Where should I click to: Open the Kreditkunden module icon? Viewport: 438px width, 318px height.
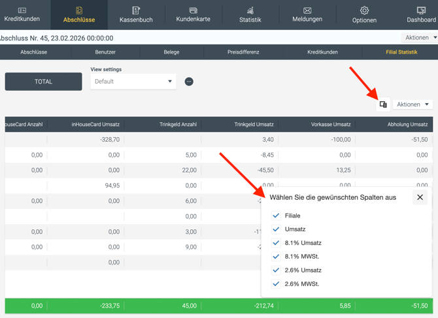(22, 10)
